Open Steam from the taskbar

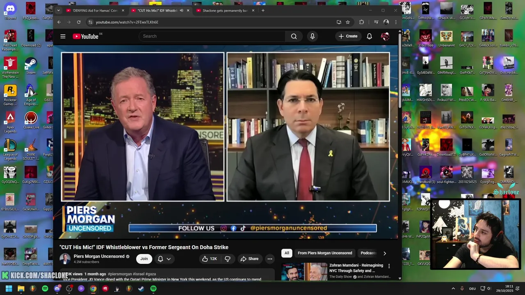click(x=141, y=288)
